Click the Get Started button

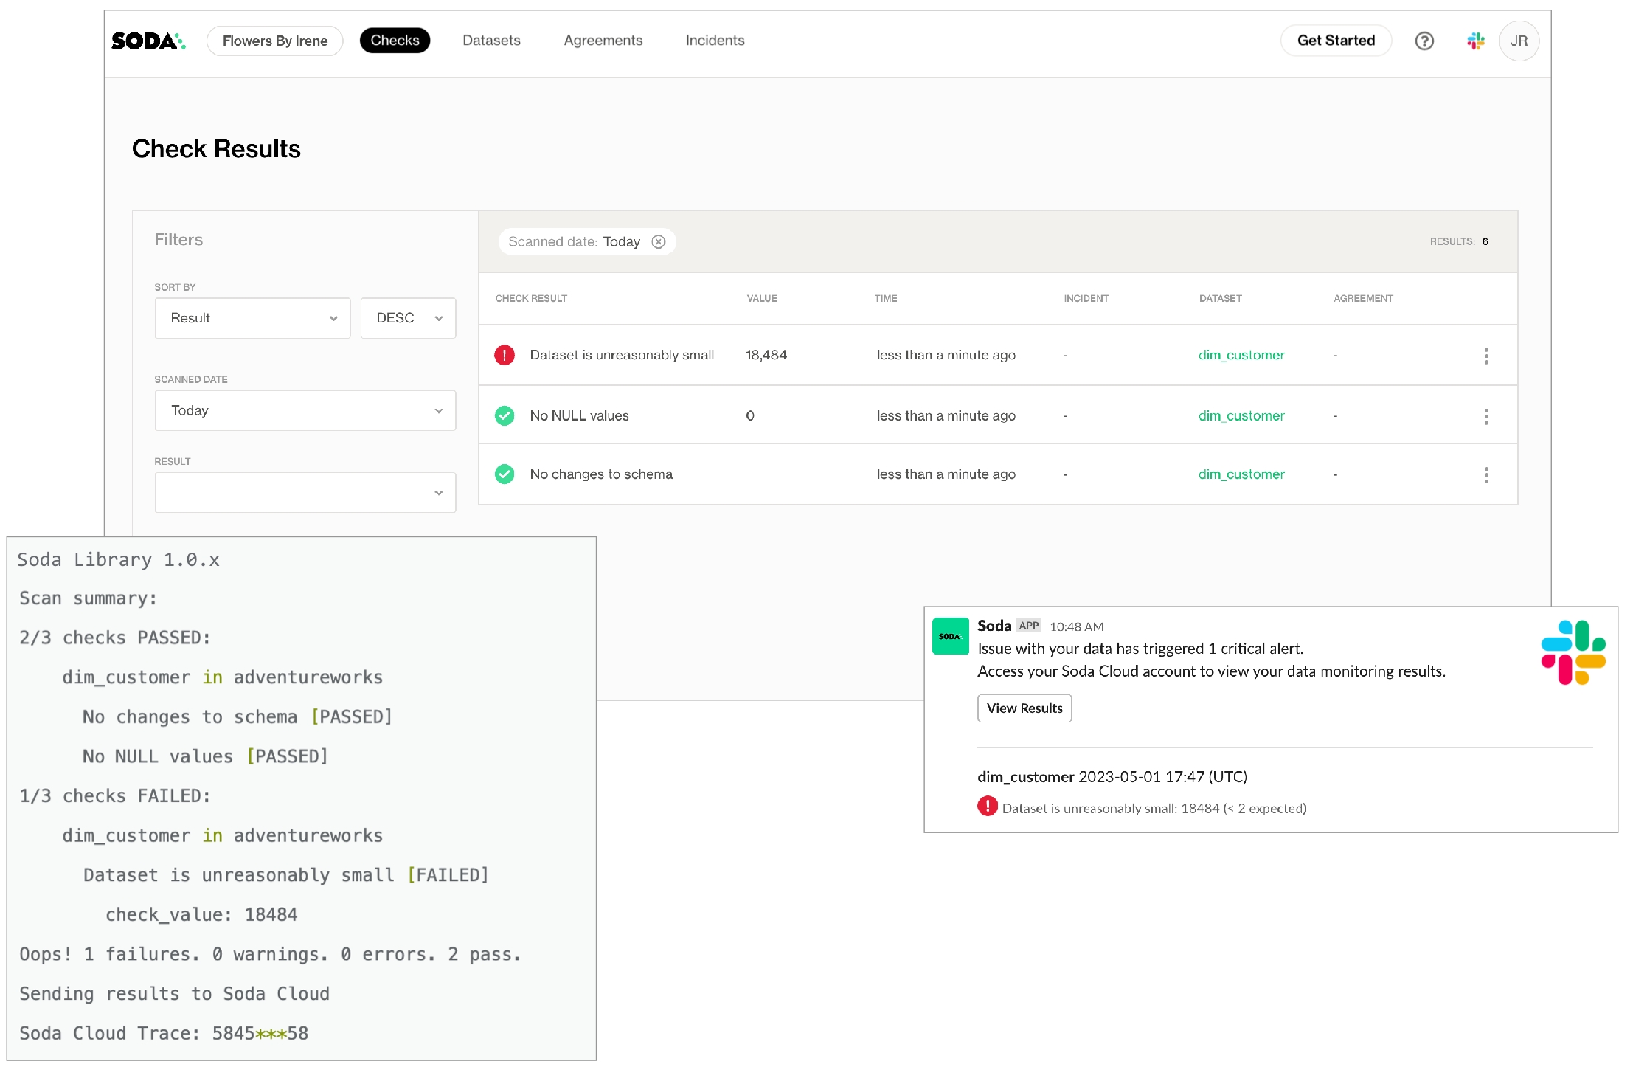1335,41
